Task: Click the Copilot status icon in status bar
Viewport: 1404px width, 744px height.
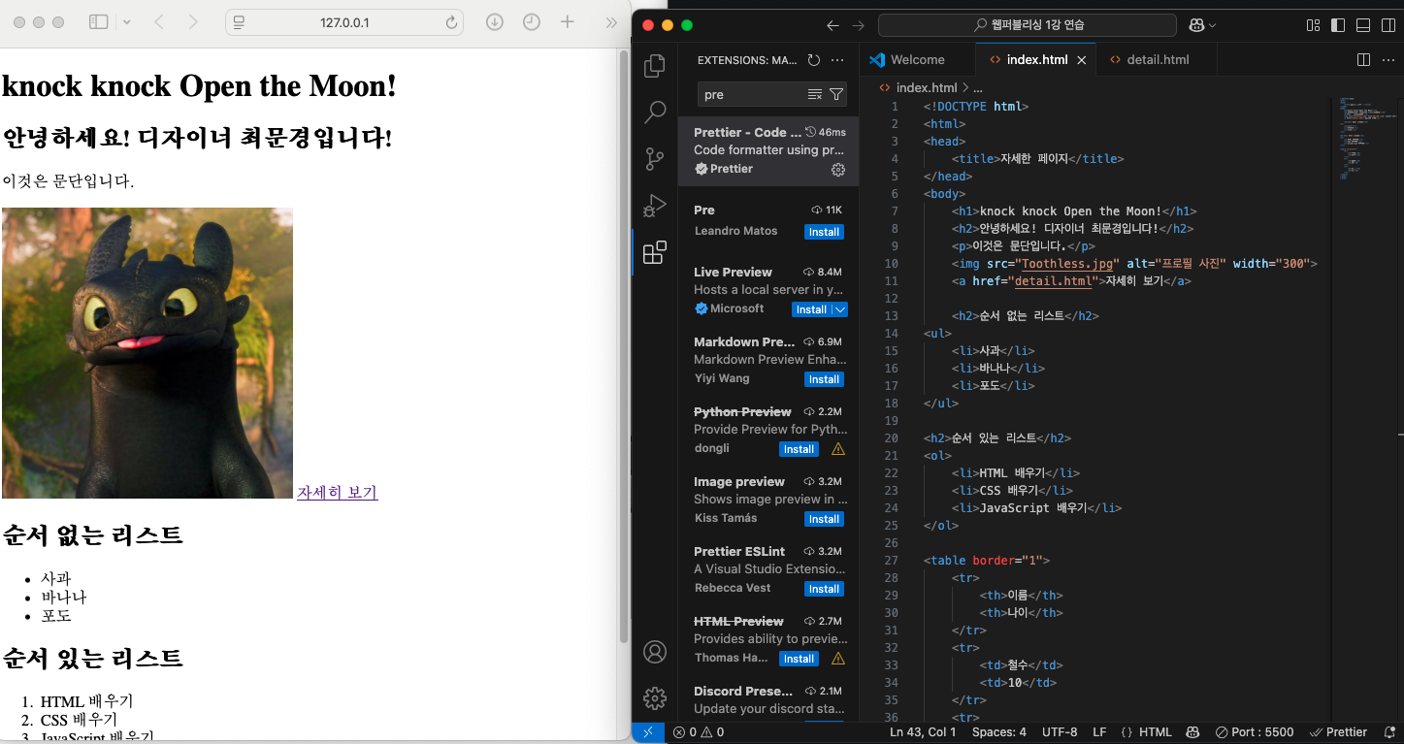Action: click(x=1192, y=732)
